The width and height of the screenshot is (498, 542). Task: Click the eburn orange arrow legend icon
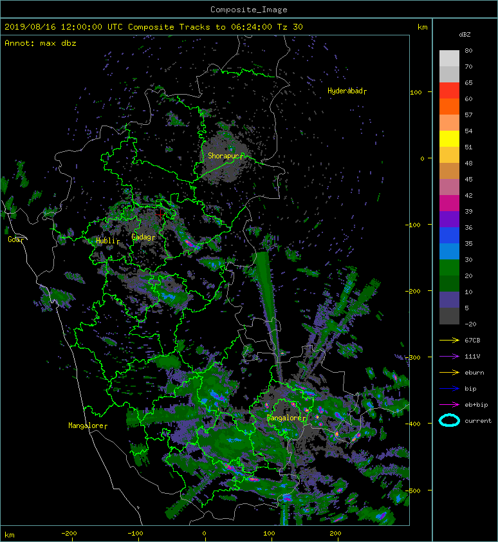[x=449, y=373]
